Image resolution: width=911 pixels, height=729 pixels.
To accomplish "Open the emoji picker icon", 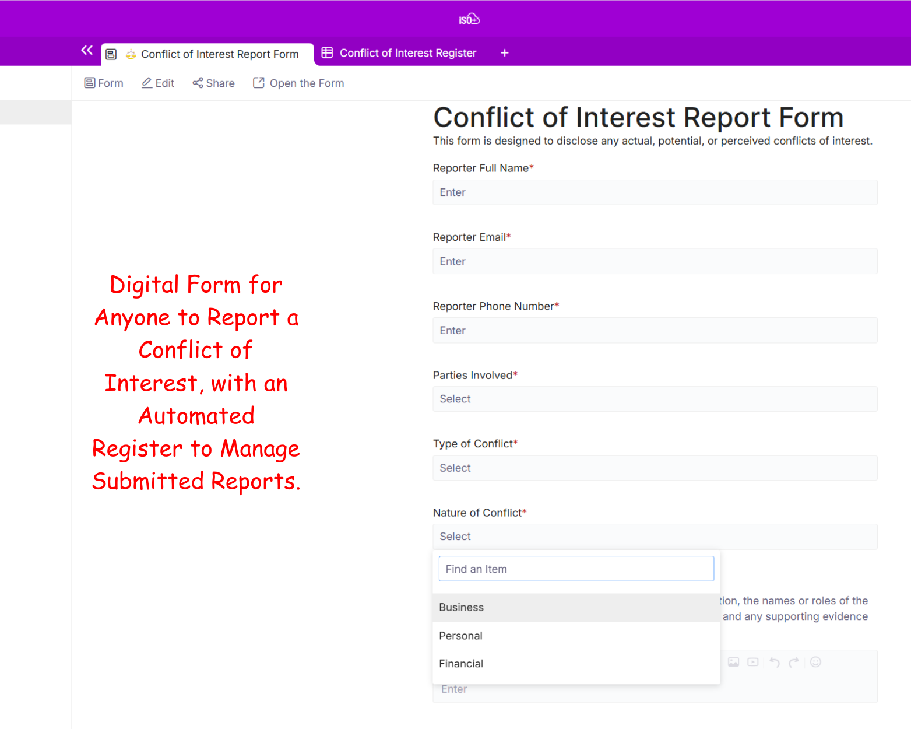I will pos(815,662).
